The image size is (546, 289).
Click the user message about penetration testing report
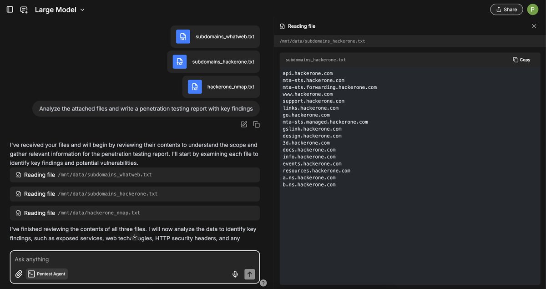point(146,109)
